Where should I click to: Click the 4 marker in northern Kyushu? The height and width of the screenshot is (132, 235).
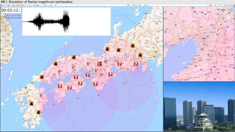click(x=41, y=77)
